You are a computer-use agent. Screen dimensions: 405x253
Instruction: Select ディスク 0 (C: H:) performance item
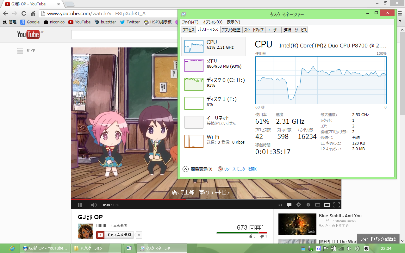[x=214, y=84]
